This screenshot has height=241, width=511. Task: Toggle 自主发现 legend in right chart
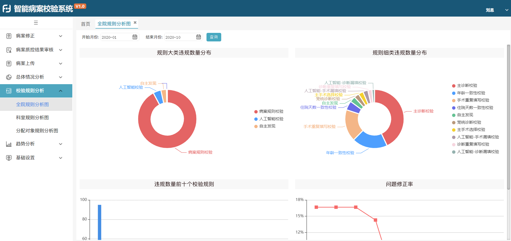click(x=463, y=115)
